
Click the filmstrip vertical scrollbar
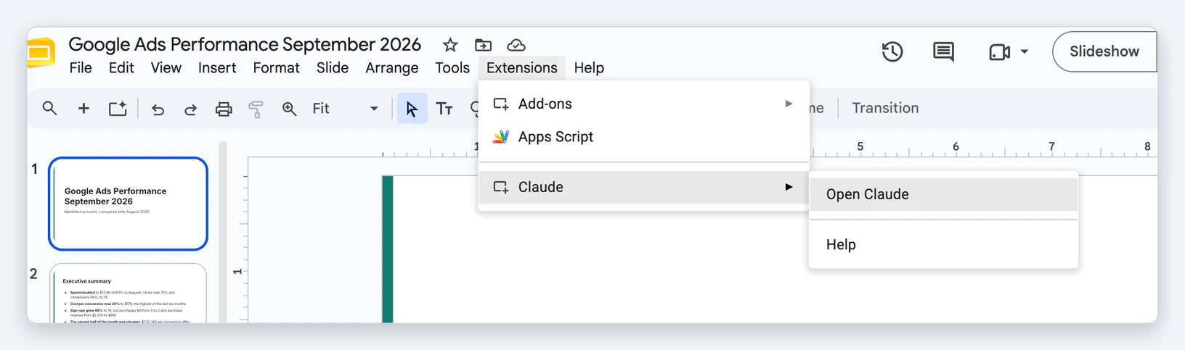223,232
